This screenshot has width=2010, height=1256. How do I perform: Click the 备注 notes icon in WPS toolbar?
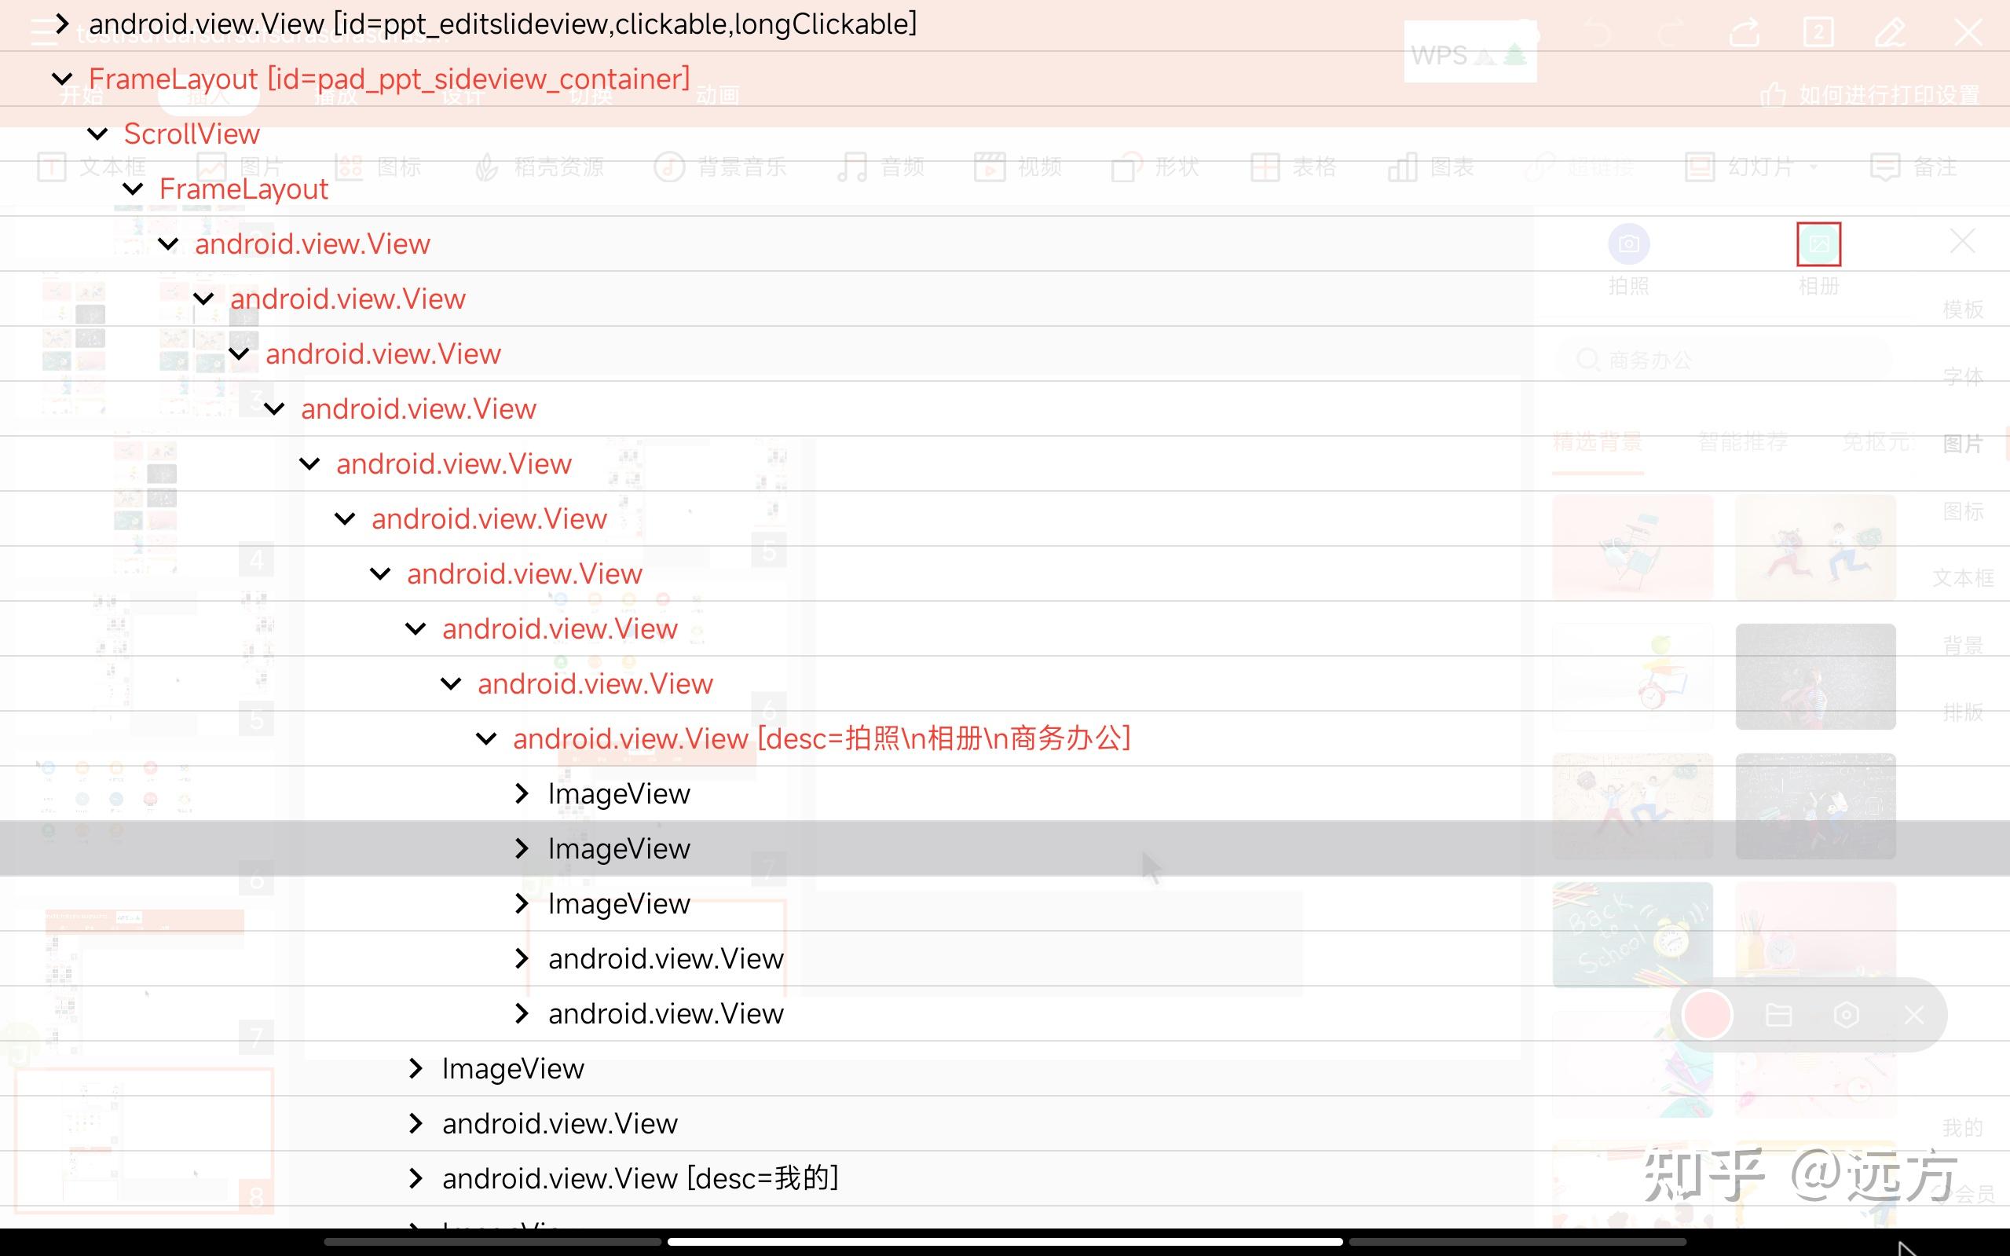(1884, 167)
